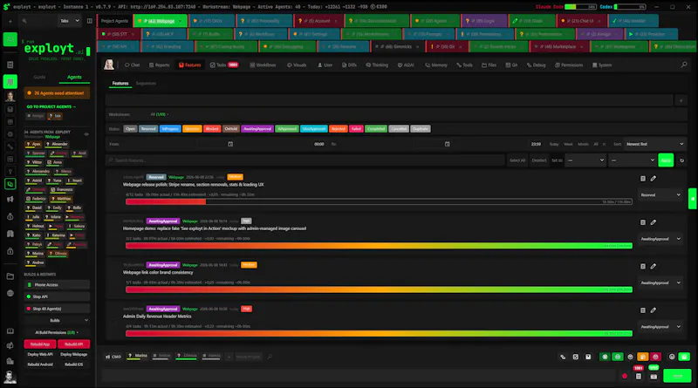Click the refresh icon next to Apply button
The image size is (698, 388).
pos(681,160)
